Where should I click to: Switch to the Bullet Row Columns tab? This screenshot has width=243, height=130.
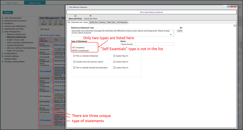click(x=98, y=22)
